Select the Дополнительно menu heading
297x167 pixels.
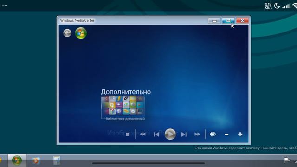pos(126,92)
